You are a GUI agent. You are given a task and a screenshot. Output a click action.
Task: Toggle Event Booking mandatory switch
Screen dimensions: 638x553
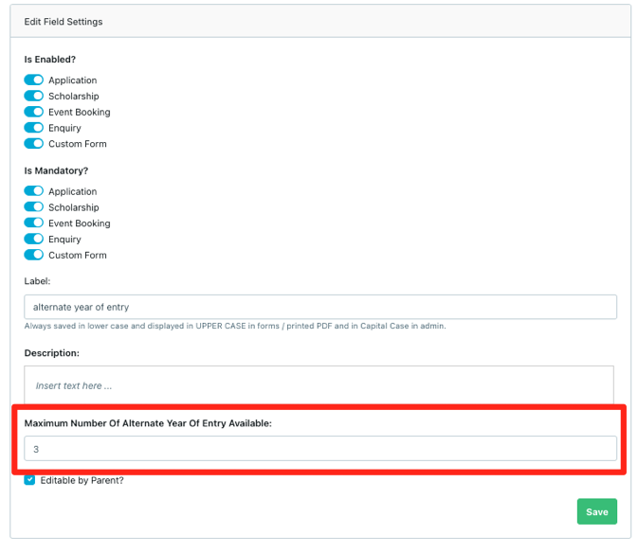(34, 223)
